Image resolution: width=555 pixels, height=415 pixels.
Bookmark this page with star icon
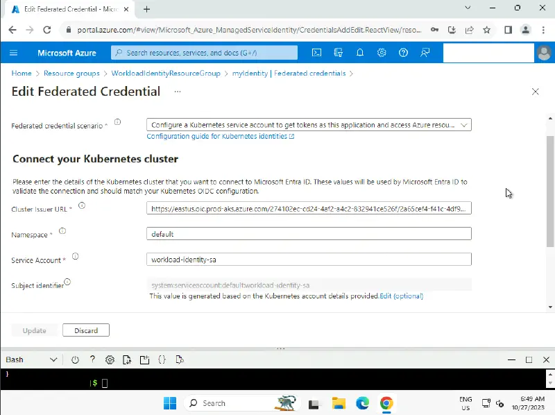[487, 30]
